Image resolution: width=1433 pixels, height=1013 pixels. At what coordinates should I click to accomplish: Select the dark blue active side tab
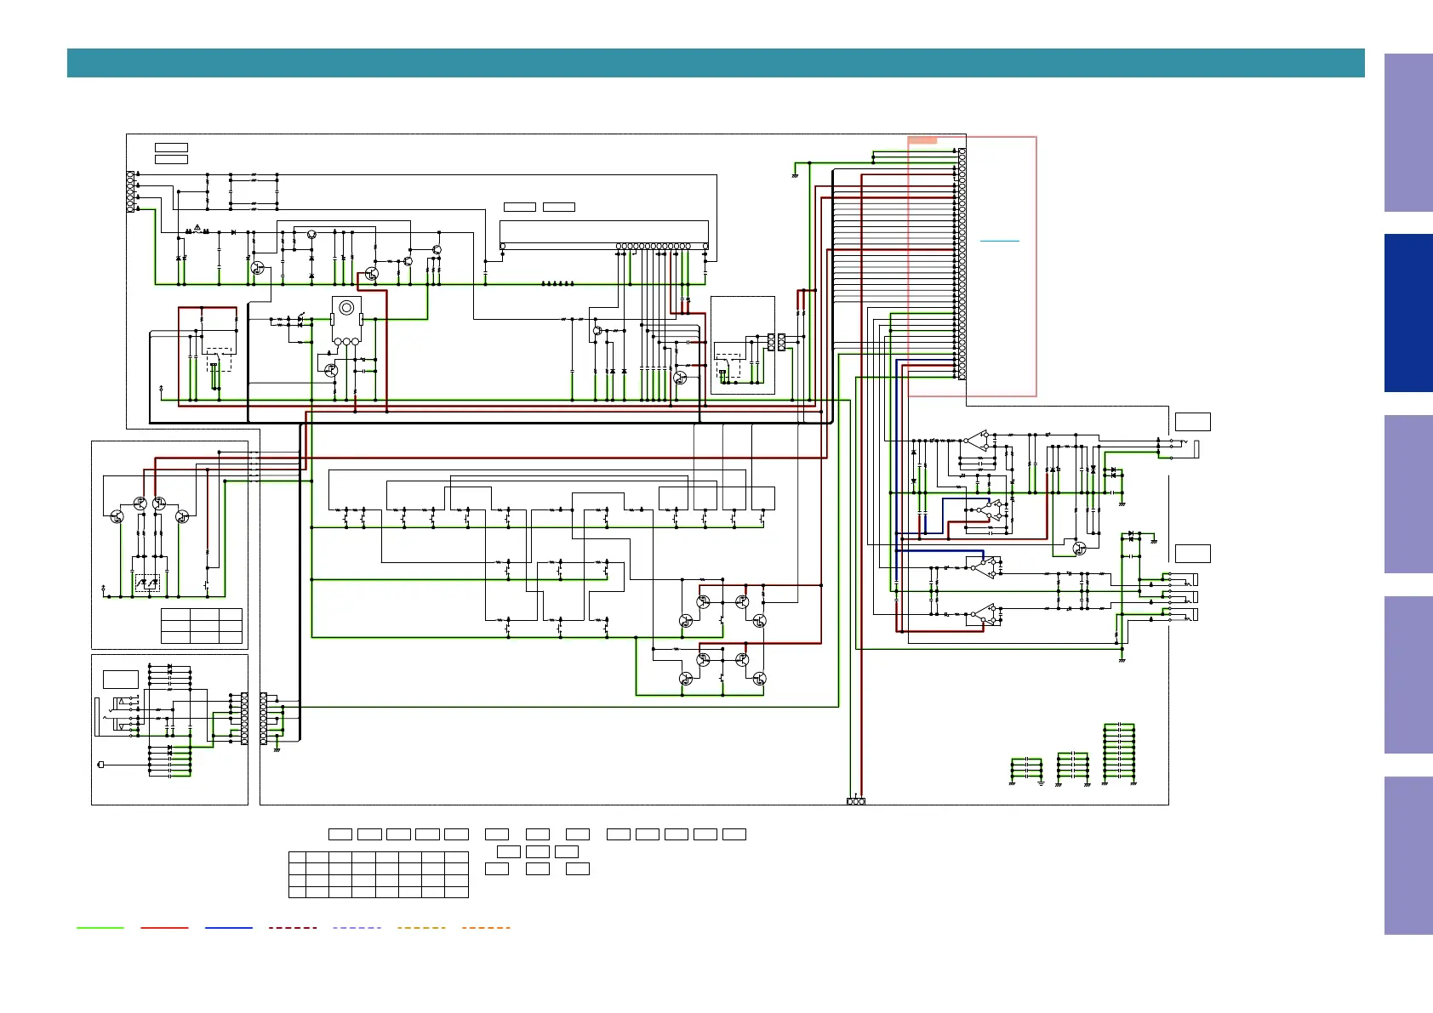[1408, 313]
